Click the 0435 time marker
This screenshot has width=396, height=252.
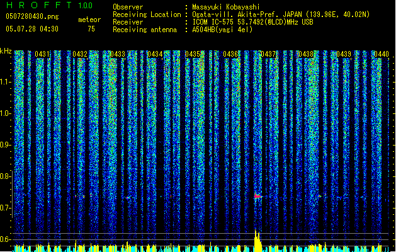click(x=193, y=54)
